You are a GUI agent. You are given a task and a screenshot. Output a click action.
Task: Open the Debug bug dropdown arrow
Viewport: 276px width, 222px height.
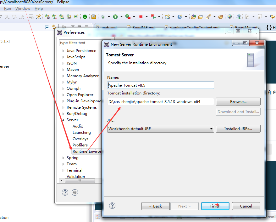(x=109, y=17)
